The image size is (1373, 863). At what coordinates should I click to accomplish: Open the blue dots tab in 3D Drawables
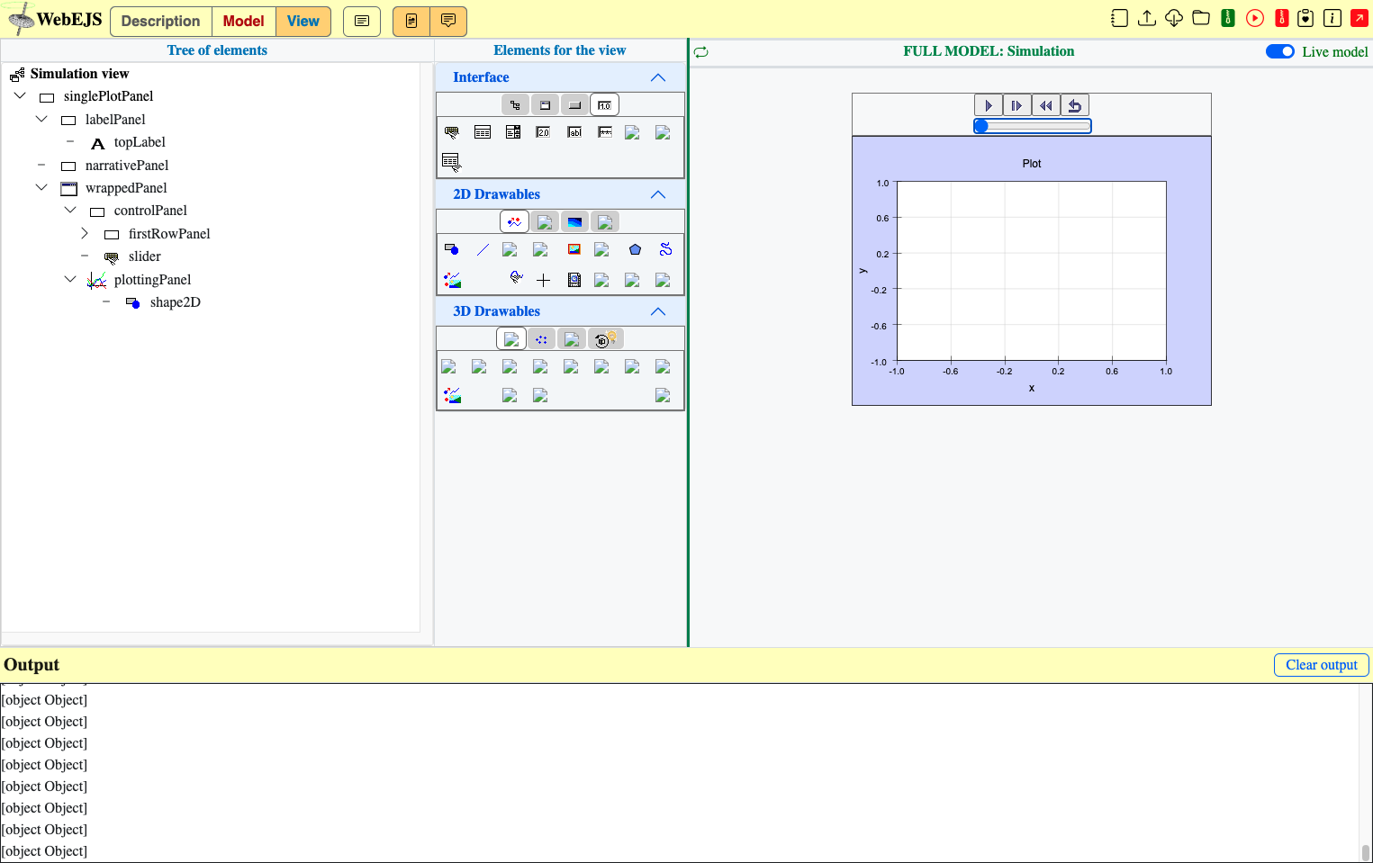tap(541, 339)
